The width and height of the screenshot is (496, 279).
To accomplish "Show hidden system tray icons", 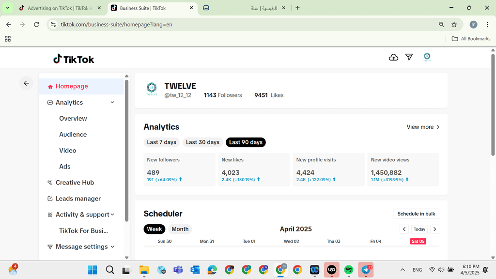I will pos(403,270).
